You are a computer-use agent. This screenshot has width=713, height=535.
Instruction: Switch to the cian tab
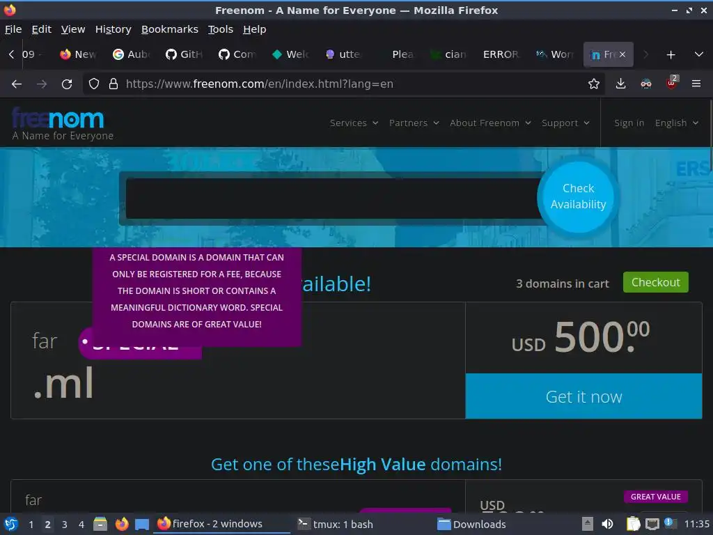point(449,54)
